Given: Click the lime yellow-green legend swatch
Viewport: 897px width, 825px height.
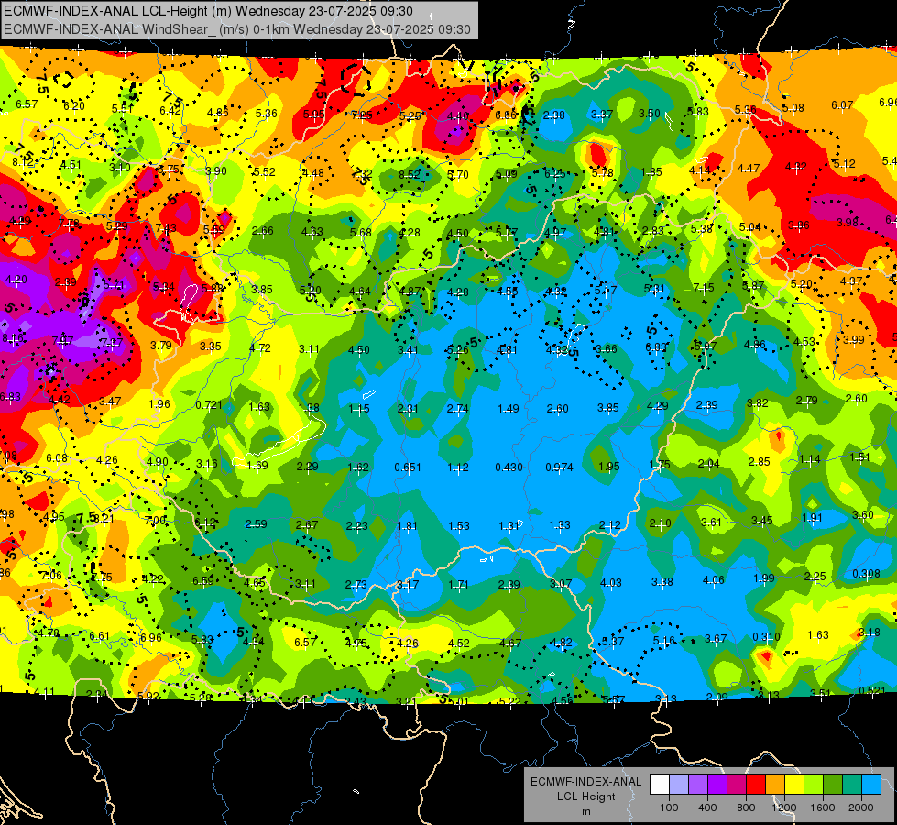Looking at the screenshot, I should [x=814, y=785].
